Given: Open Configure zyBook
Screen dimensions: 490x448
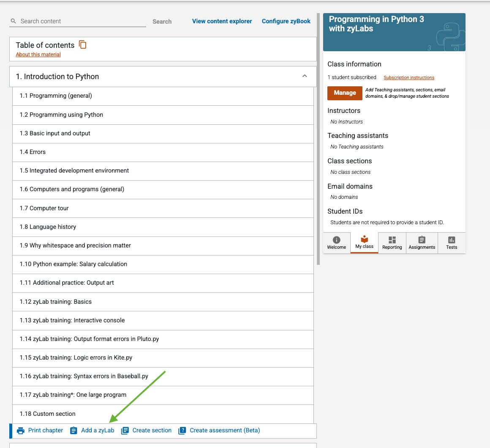Looking at the screenshot, I should (x=286, y=21).
